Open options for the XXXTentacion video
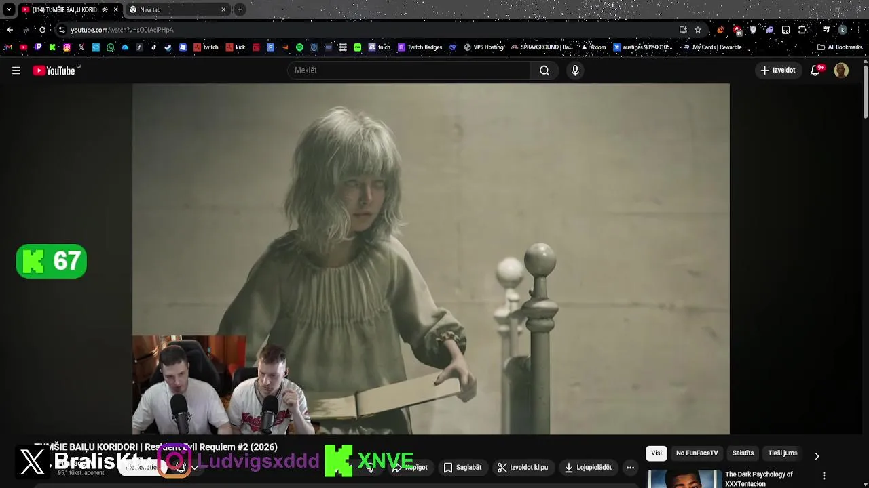The height and width of the screenshot is (488, 869). click(x=824, y=476)
